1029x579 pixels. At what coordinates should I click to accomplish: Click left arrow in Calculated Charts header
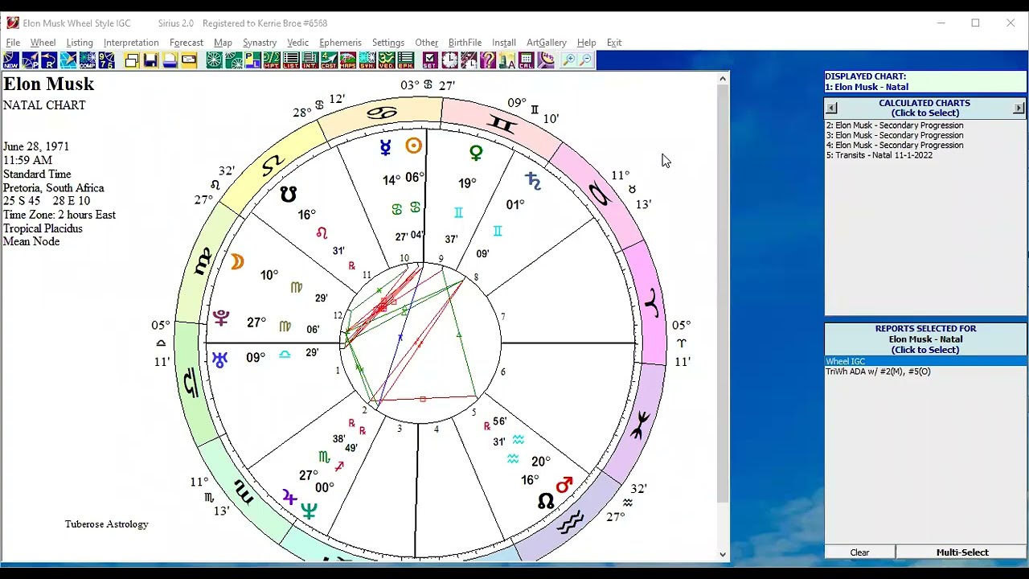point(831,108)
